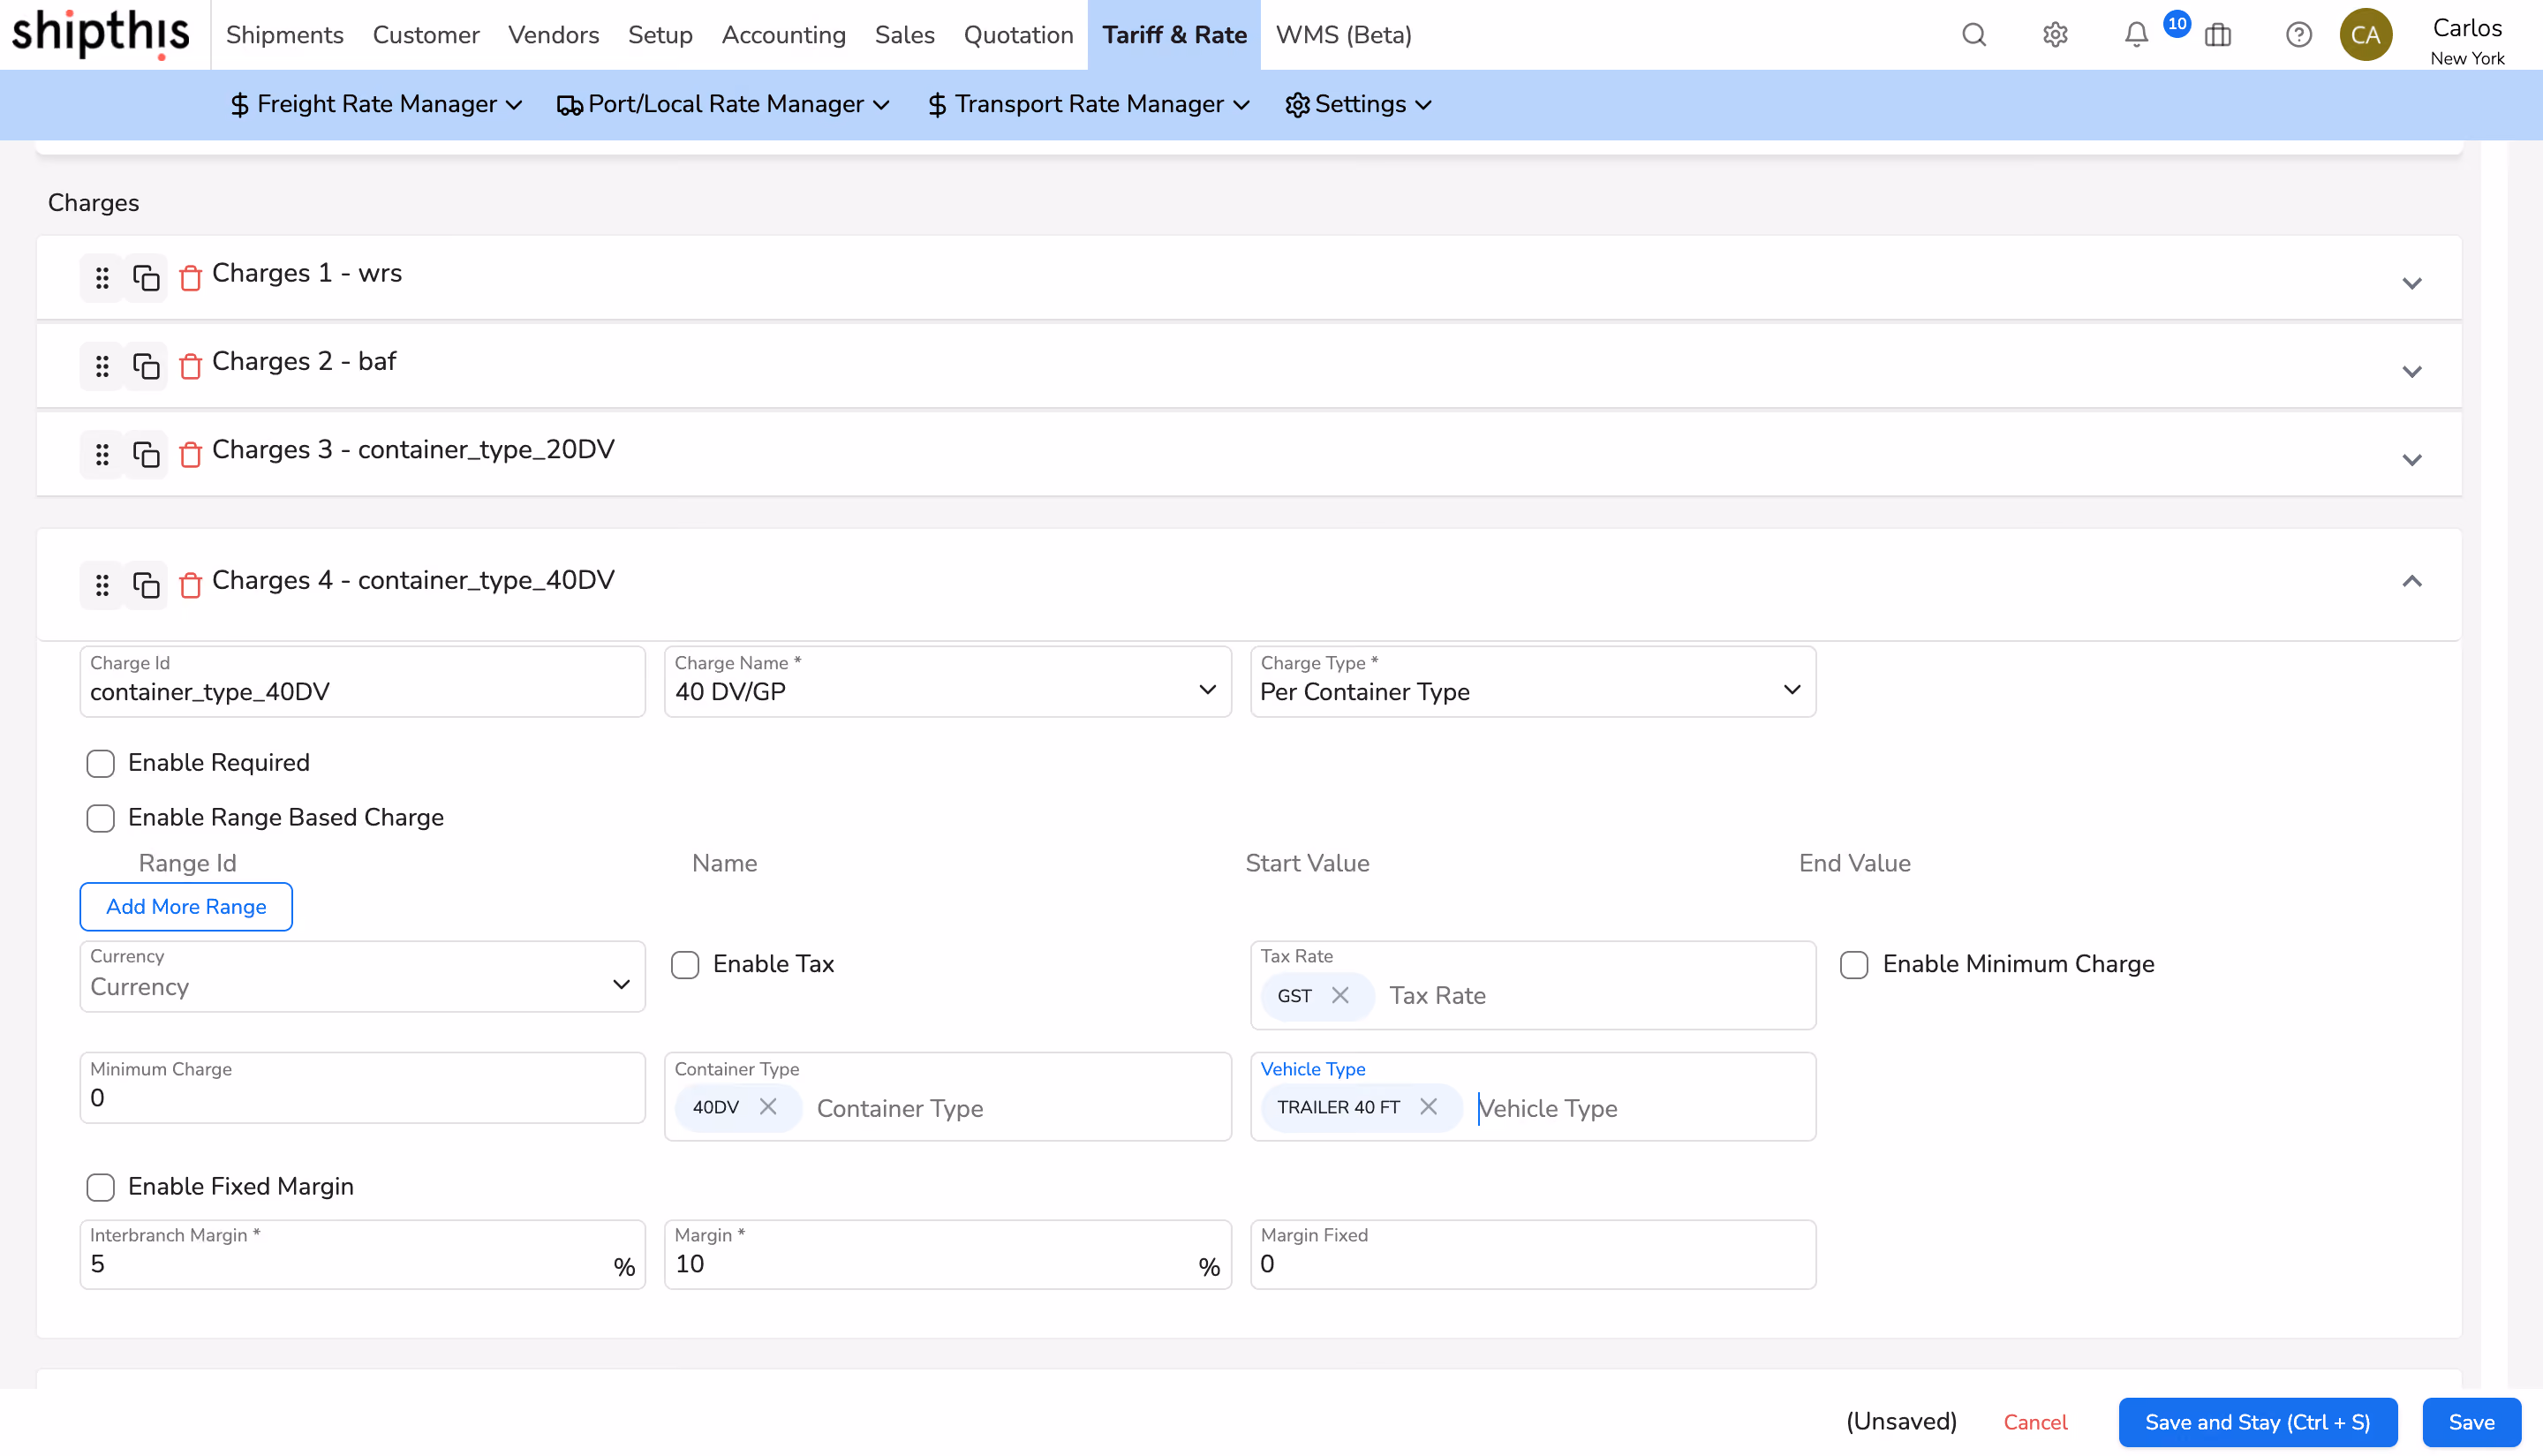
Task: Duplicate Charges 3 container_type_20DV
Action: coord(146,455)
